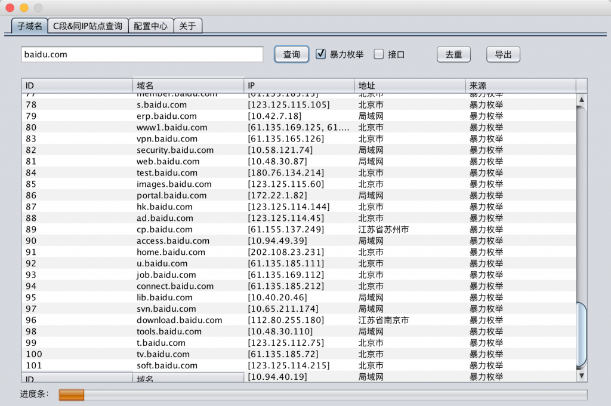Open the 关于 tab
The width and height of the screenshot is (611, 406).
188,26
